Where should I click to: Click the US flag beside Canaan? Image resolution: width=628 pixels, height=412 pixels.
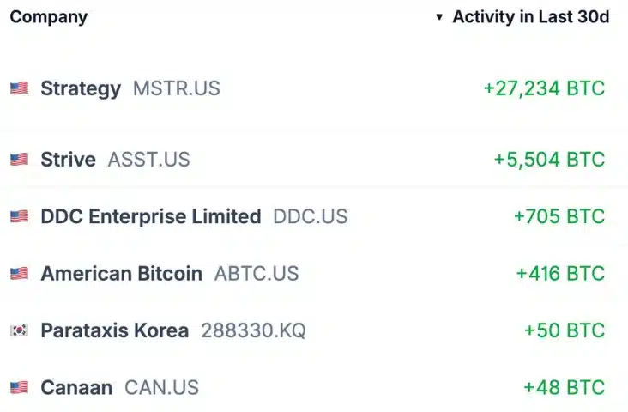coord(19,387)
